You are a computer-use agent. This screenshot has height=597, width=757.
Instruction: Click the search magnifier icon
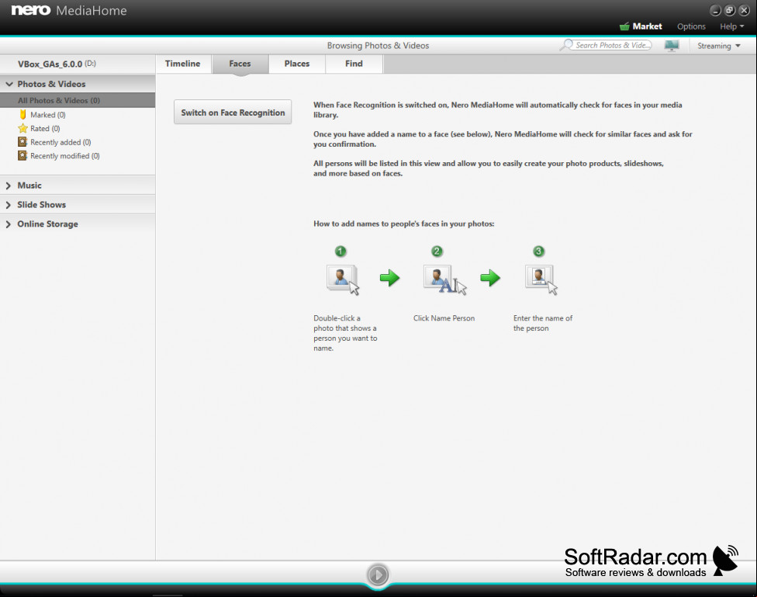click(x=566, y=45)
